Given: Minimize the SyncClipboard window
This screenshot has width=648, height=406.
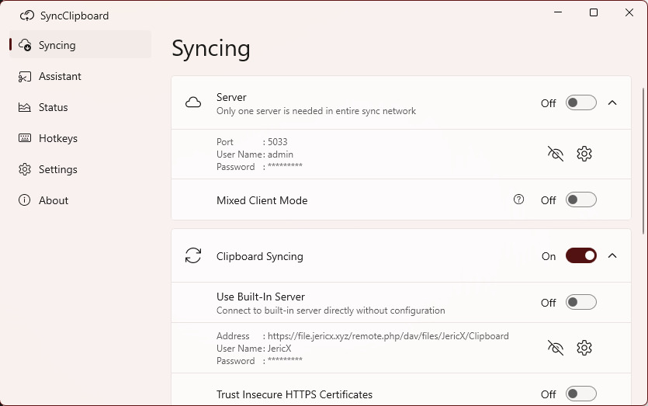Looking at the screenshot, I should 558,12.
